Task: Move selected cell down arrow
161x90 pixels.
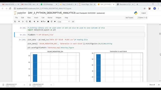Action: (38, 21)
